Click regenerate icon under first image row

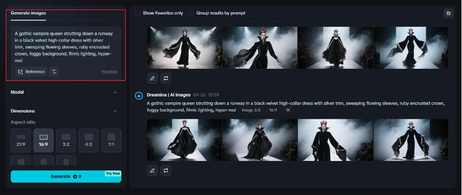pos(166,78)
